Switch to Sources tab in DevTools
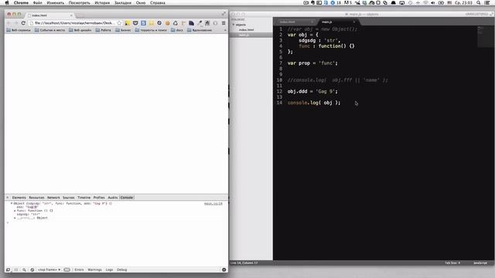 (69, 198)
